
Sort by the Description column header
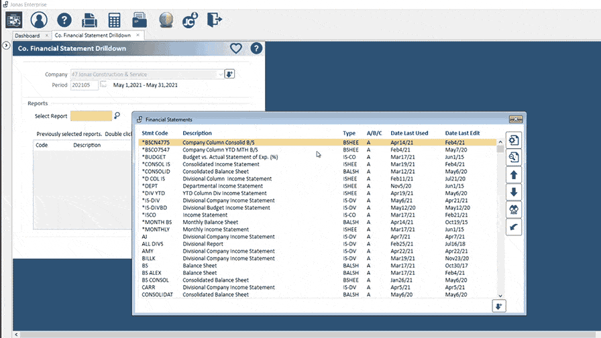pyautogui.click(x=197, y=133)
